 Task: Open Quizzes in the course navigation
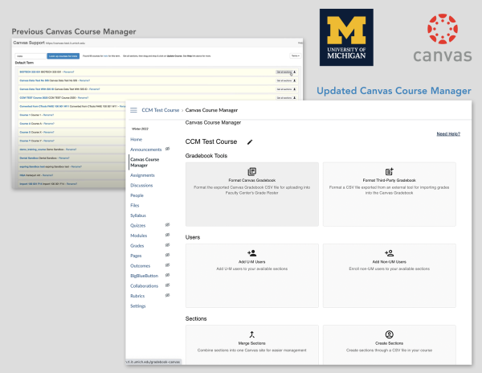point(137,226)
